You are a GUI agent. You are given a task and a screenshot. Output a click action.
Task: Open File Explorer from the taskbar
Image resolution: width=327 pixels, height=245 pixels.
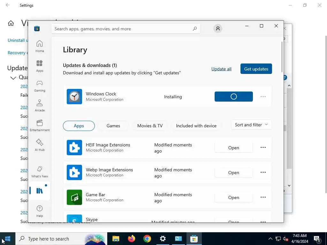116,239
